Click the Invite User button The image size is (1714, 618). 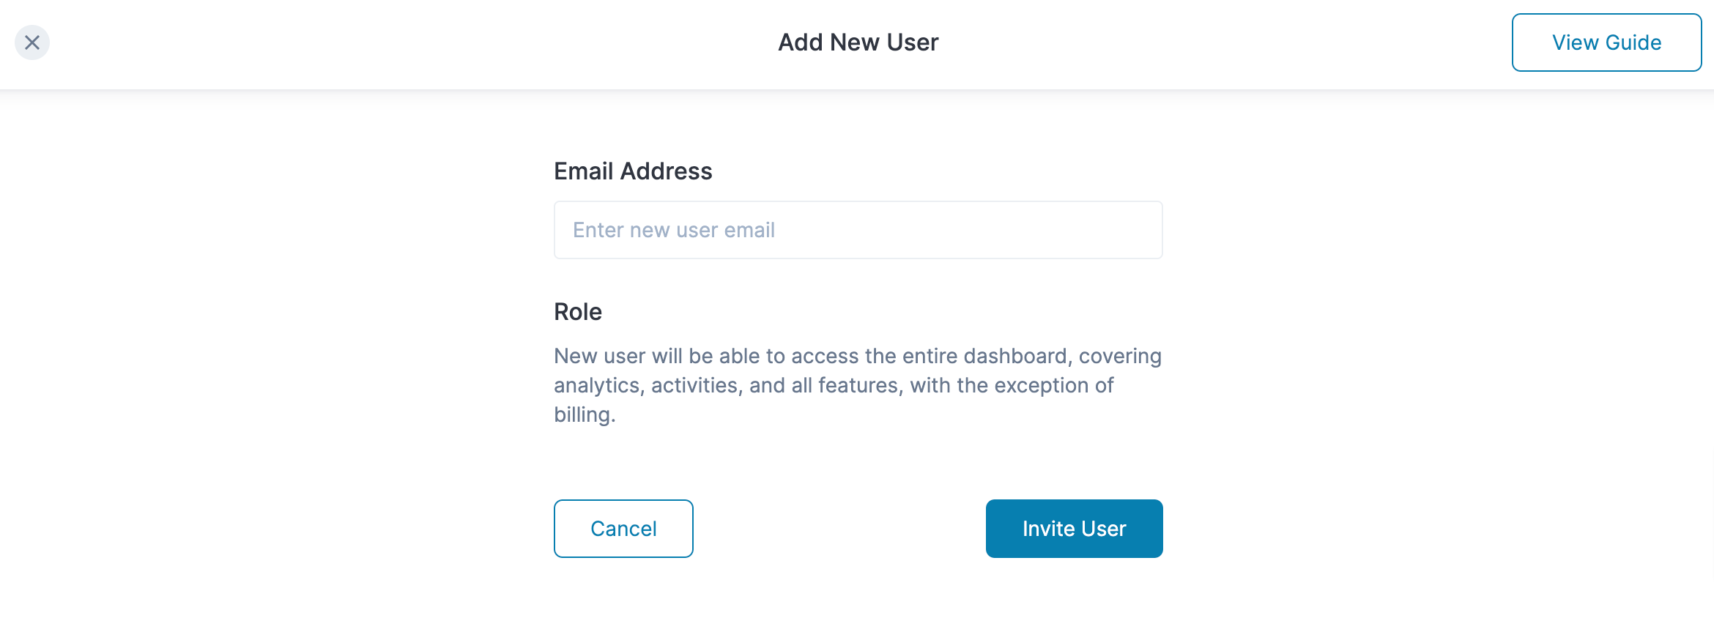click(1074, 529)
